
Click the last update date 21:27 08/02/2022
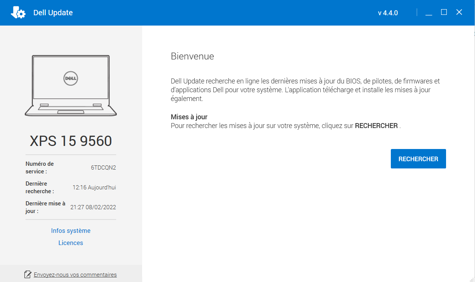tap(93, 207)
